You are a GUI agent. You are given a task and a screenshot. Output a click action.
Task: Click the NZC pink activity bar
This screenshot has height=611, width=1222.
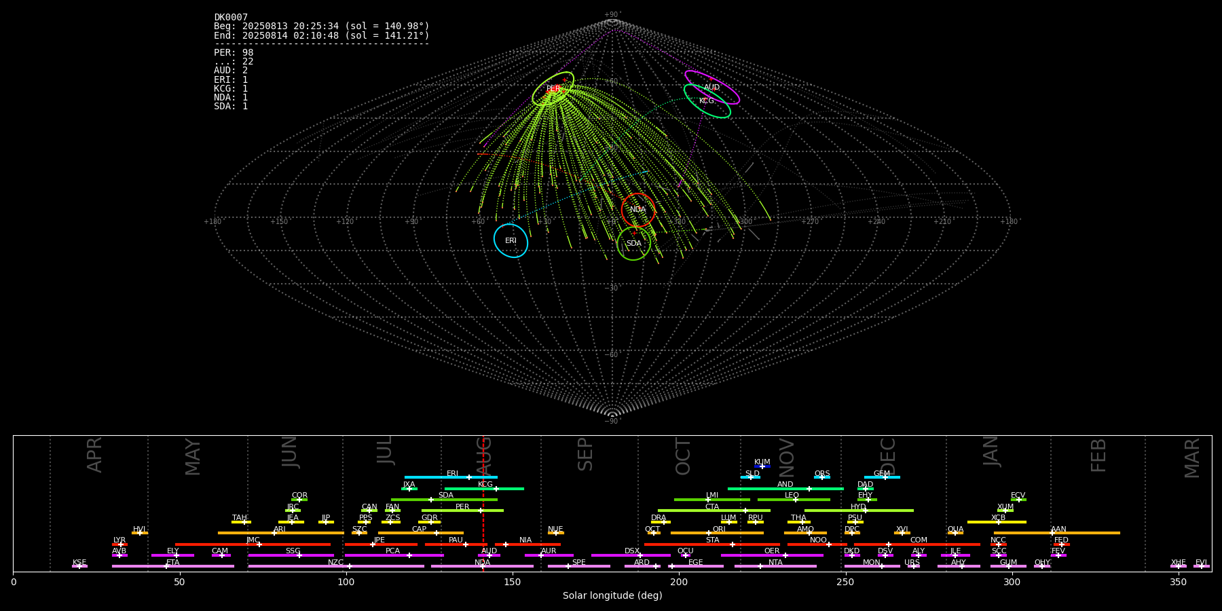tap(336, 566)
